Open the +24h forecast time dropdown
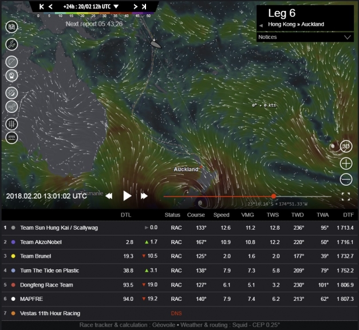 tap(91, 7)
